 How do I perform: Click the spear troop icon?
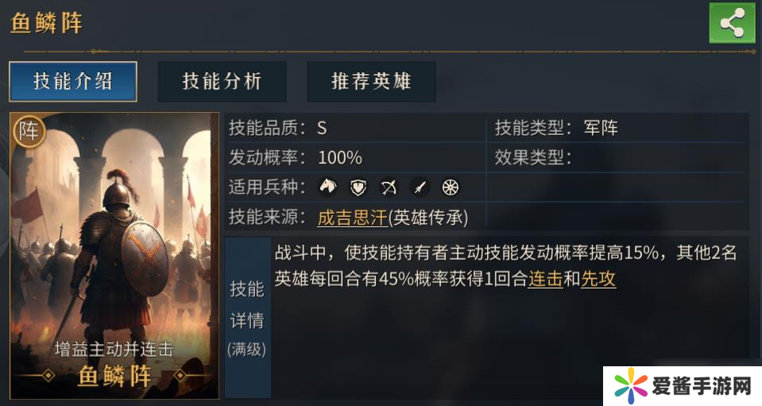[420, 187]
